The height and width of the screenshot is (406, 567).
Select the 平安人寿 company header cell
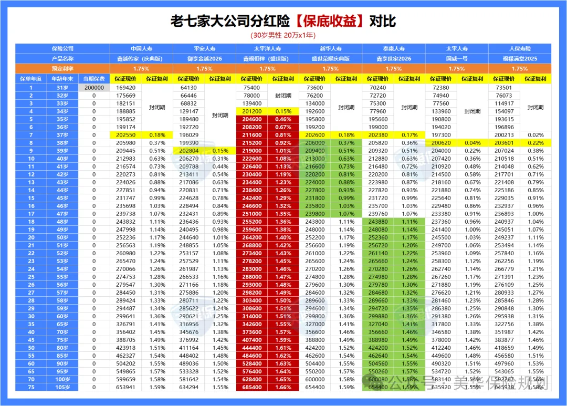point(204,48)
